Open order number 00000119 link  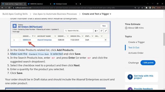pos(27,40)
